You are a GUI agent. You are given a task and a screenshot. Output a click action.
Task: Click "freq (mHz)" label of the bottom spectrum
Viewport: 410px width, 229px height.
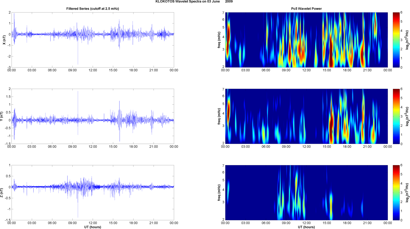219,193
